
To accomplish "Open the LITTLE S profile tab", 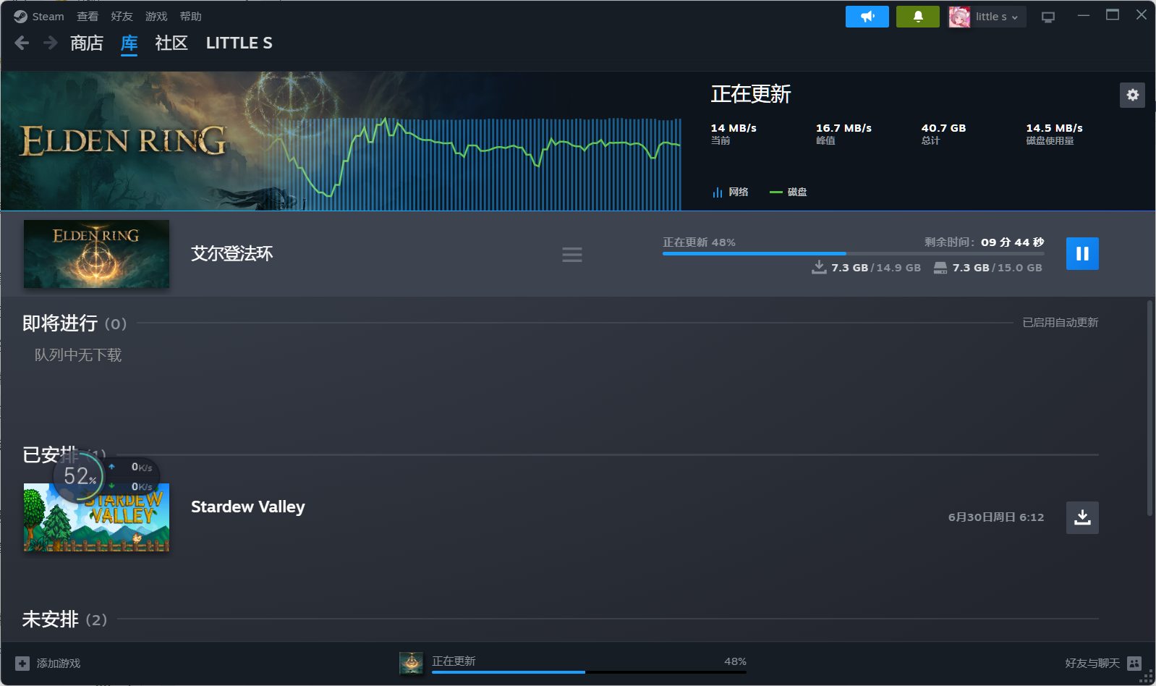I will click(x=239, y=43).
